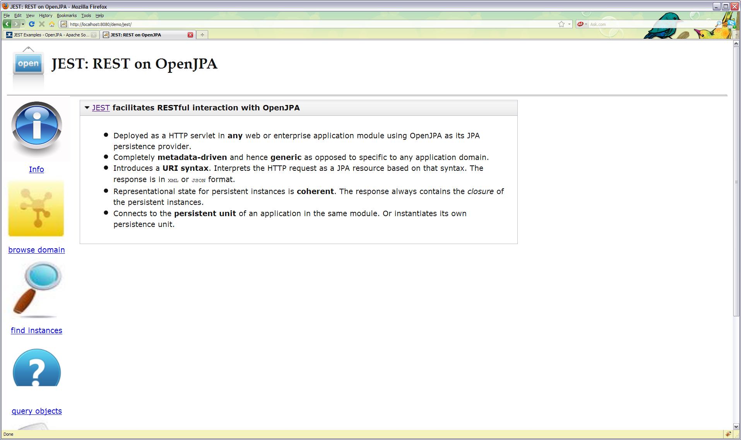Click the scrollbar down arrow

point(736,426)
